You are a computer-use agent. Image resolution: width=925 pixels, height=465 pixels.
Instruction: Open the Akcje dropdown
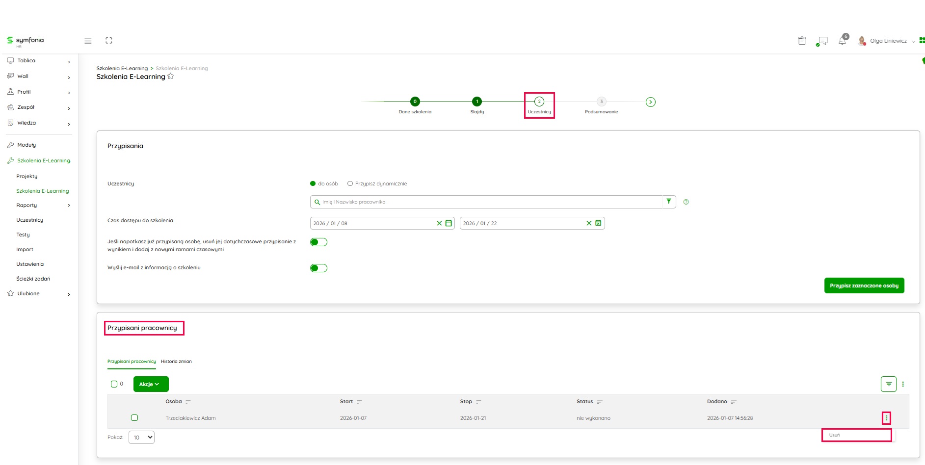(x=151, y=384)
